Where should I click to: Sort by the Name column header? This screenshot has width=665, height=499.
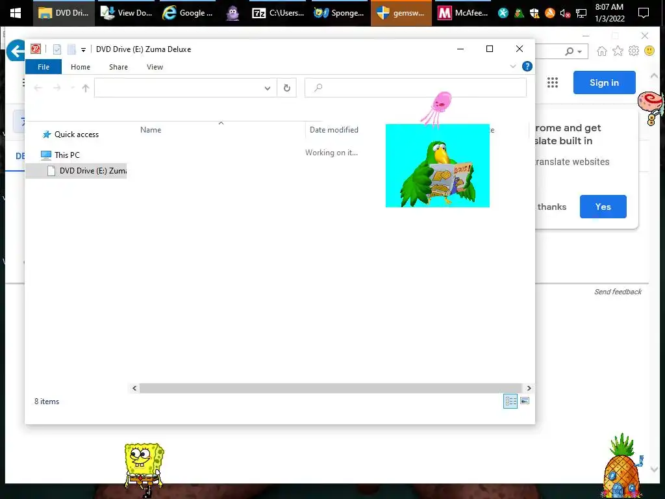pos(151,130)
